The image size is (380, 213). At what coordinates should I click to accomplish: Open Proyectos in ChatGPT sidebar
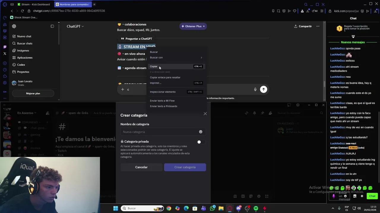[x=23, y=72]
